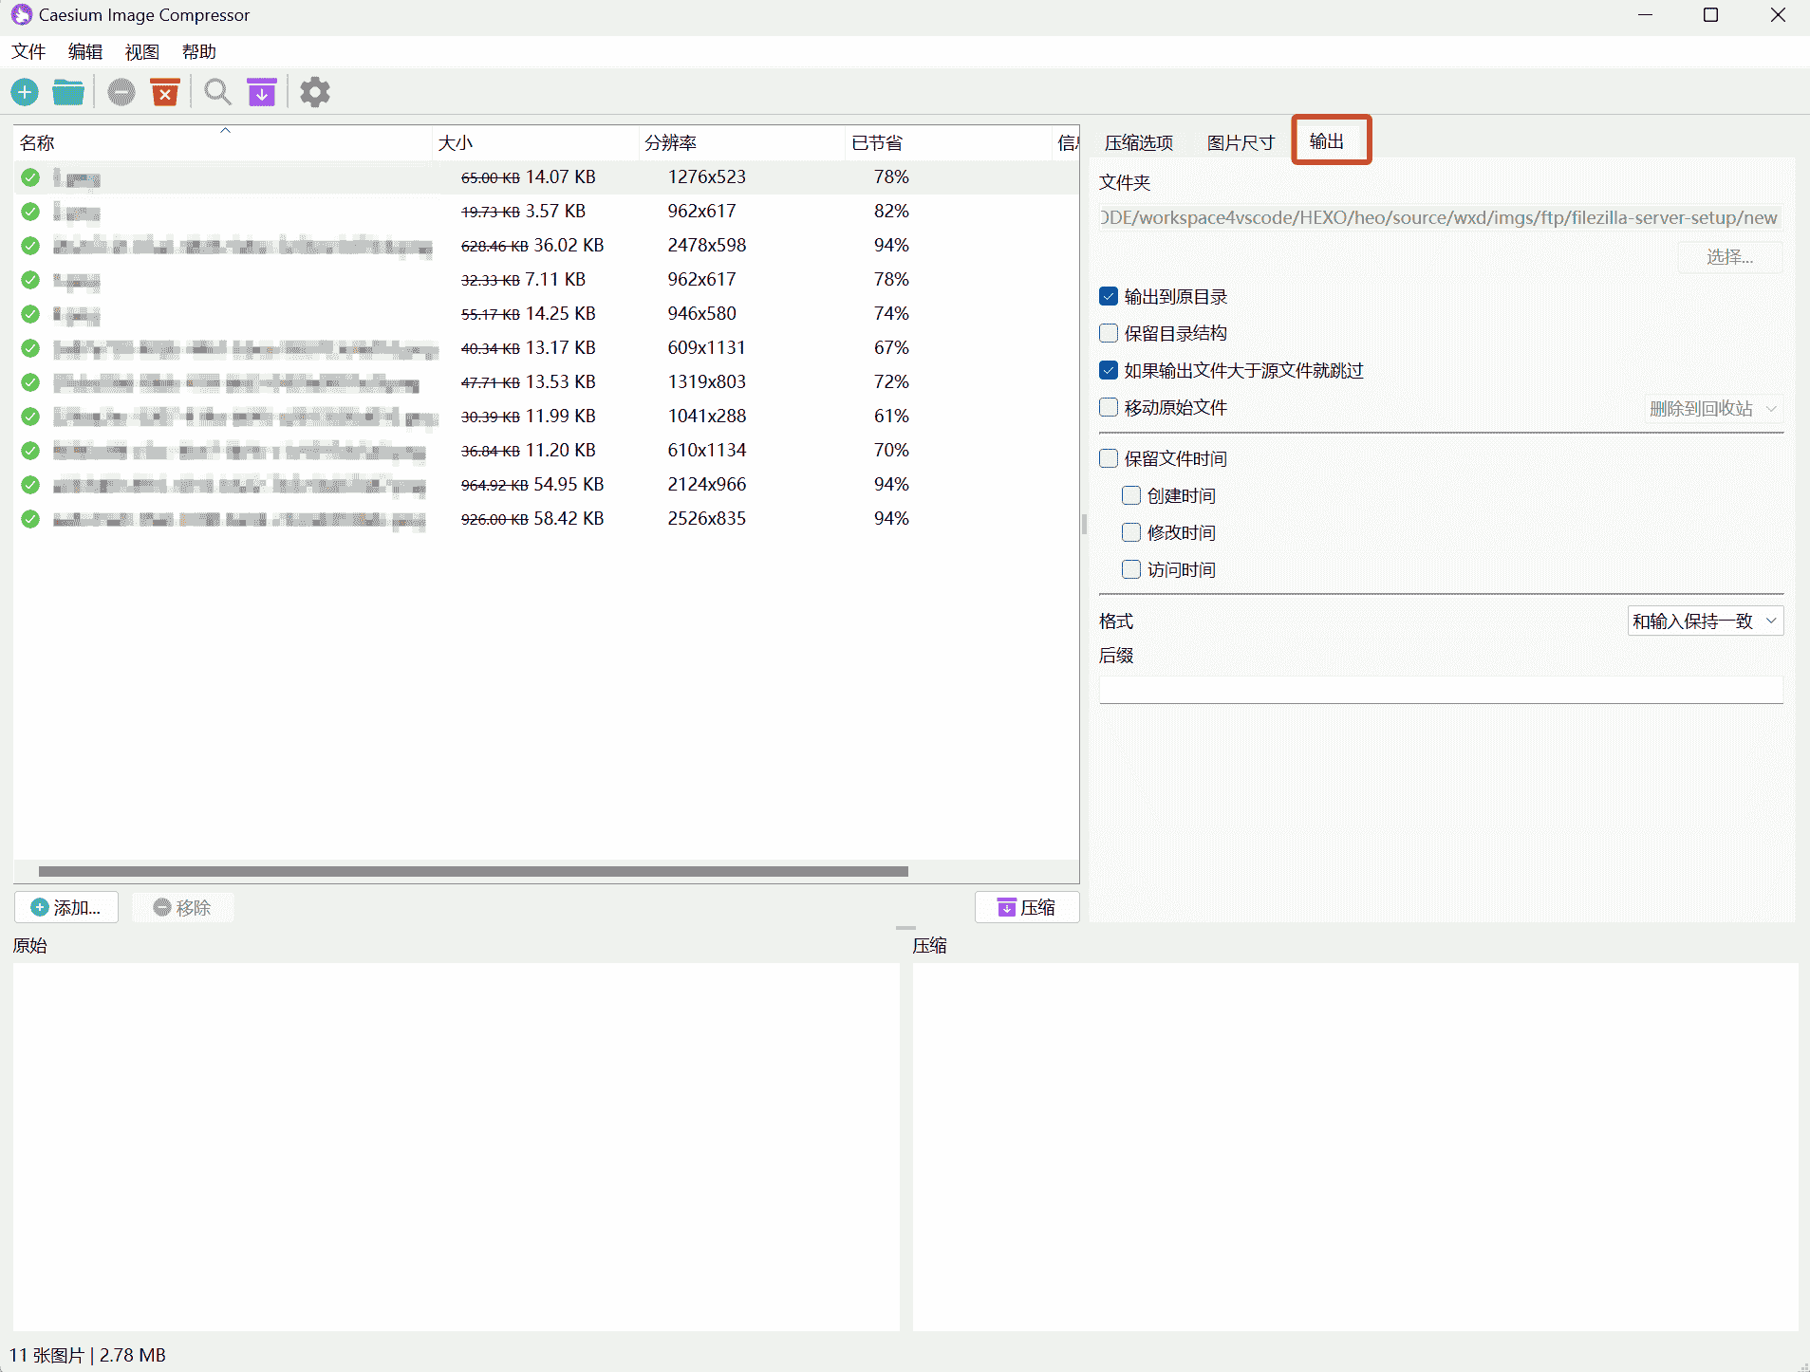Click the 添加... button

tap(66, 907)
